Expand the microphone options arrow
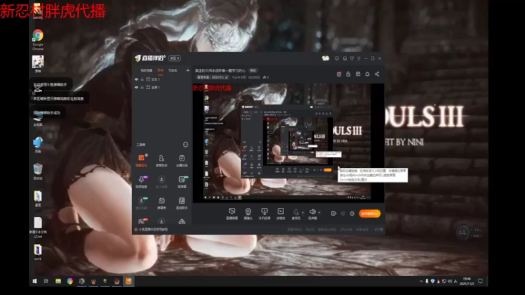 click(x=303, y=212)
